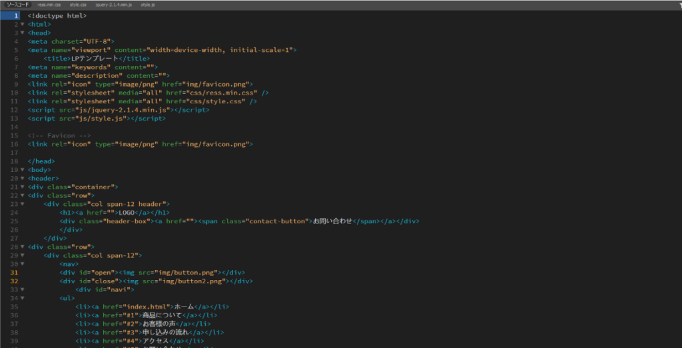Screen dimensions: 682x348
Task: Click the index.html ホーム list item
Action: tap(152, 306)
